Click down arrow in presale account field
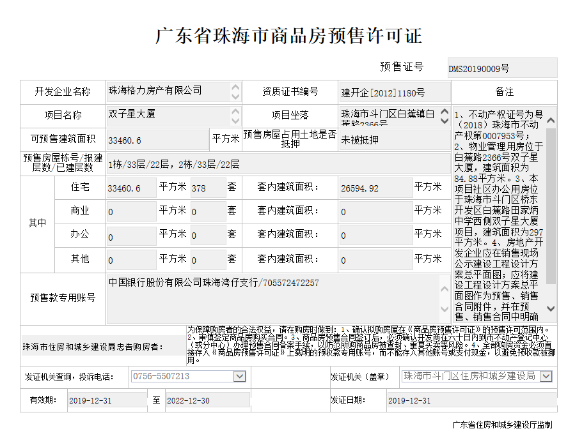 click(x=445, y=309)
